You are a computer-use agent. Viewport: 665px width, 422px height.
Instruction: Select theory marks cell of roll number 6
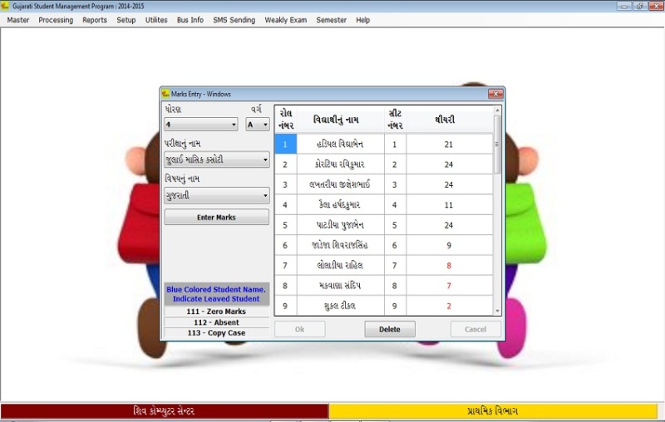pyautogui.click(x=449, y=245)
